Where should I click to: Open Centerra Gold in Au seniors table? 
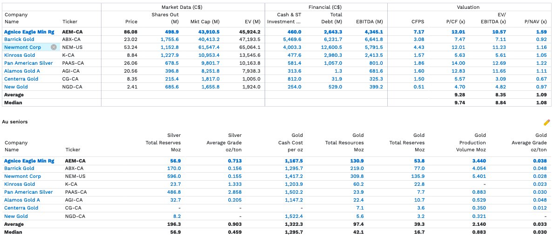point(21,208)
